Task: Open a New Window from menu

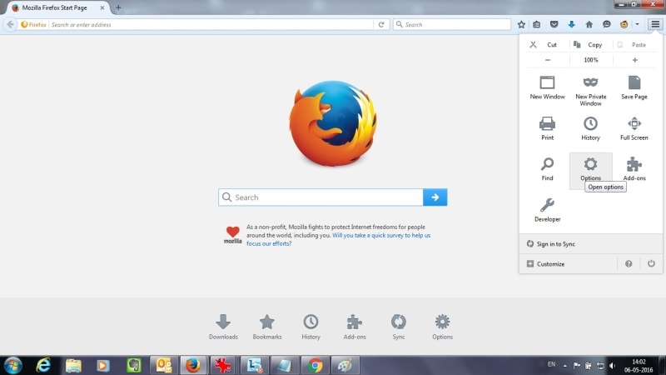Action: (548, 87)
